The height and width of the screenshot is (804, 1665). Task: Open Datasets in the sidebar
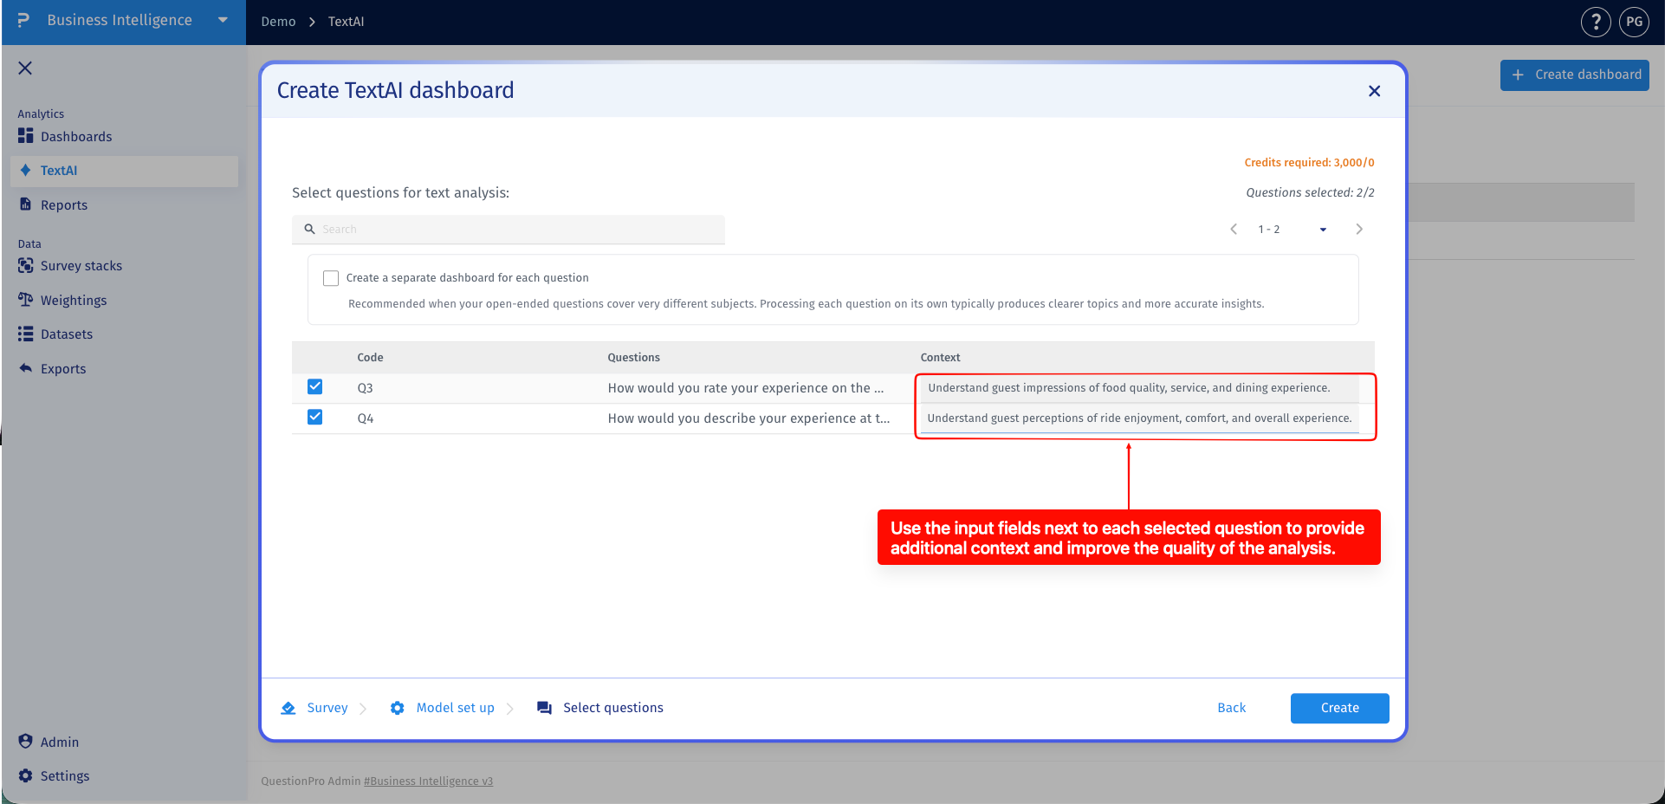point(67,334)
